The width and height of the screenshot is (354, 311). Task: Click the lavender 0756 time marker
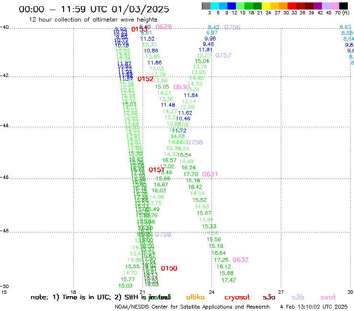[232, 27]
